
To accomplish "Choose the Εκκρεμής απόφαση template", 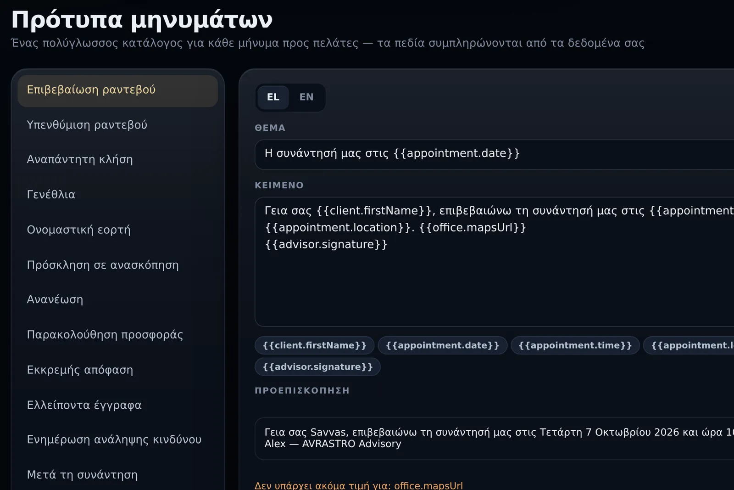I will [117, 370].
